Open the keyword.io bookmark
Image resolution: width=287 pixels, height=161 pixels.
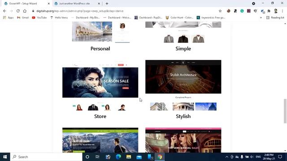click(211, 17)
